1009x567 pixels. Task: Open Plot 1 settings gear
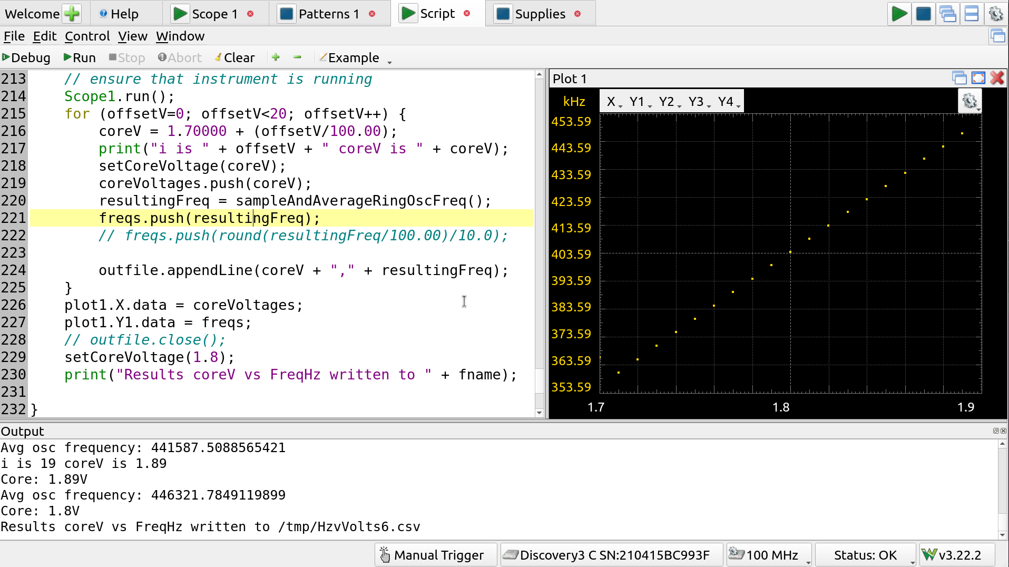pyautogui.click(x=969, y=101)
